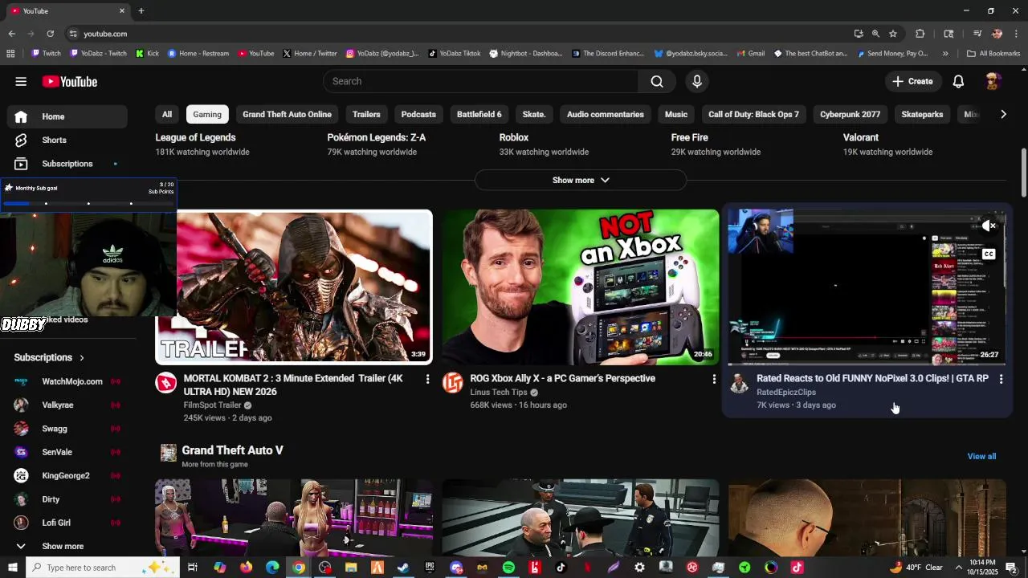Open Mortal Kombat 2 trailer thumbnail
This screenshot has height=578, width=1028.
click(x=294, y=287)
